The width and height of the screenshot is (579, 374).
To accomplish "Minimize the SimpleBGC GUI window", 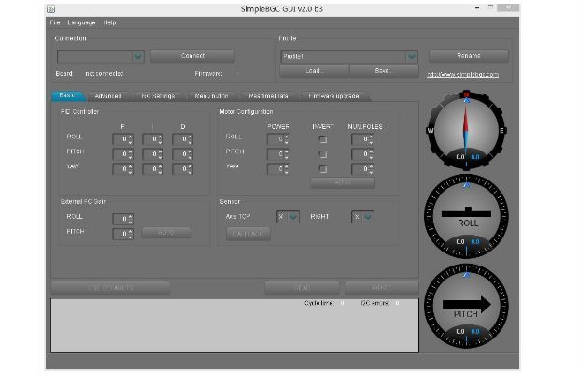I will coord(477,8).
